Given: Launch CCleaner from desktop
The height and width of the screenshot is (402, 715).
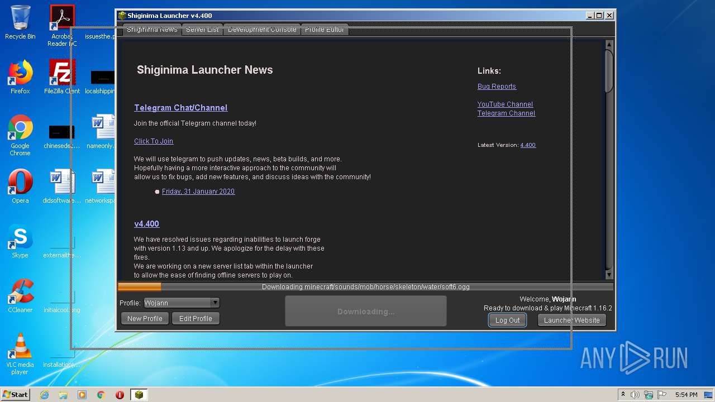Looking at the screenshot, I should tap(20, 296).
